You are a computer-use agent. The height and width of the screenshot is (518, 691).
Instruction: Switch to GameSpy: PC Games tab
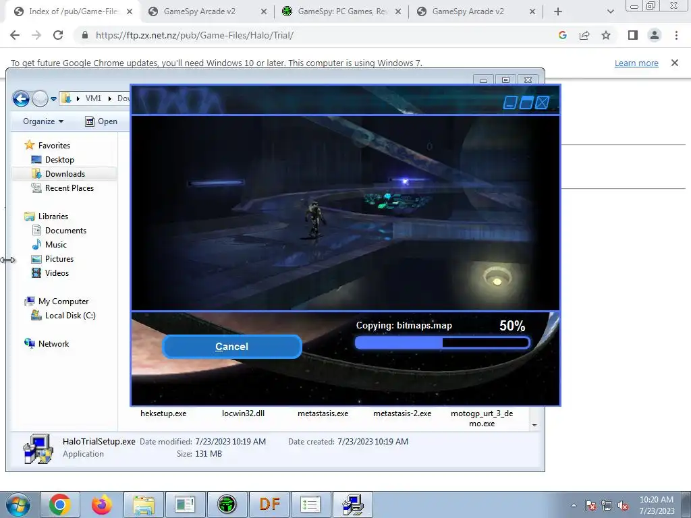341,11
